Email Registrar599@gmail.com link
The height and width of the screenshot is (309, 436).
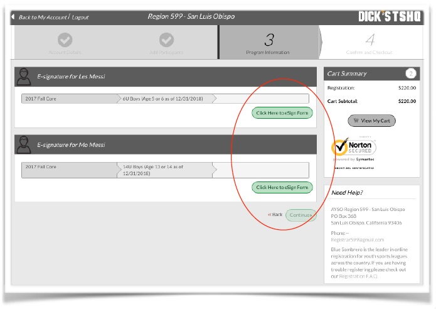(x=357, y=239)
